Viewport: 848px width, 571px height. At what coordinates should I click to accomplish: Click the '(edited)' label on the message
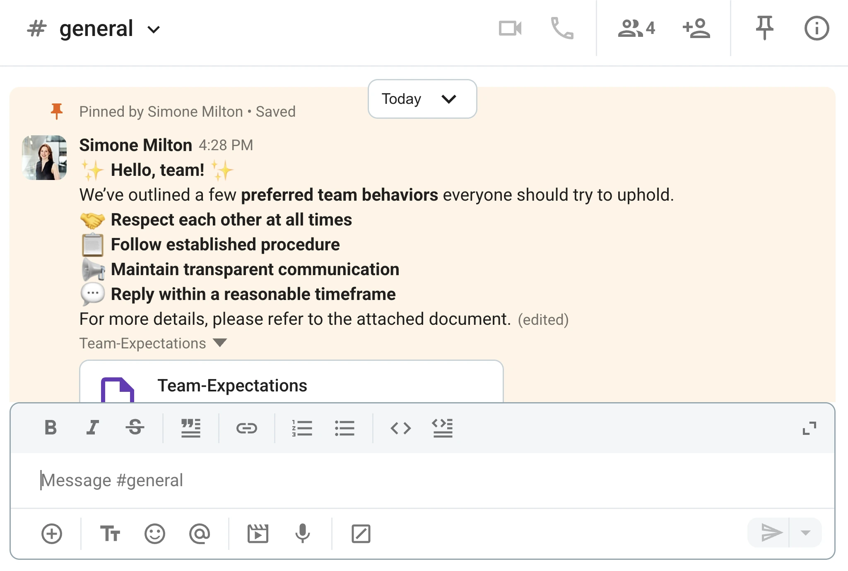[x=543, y=319]
